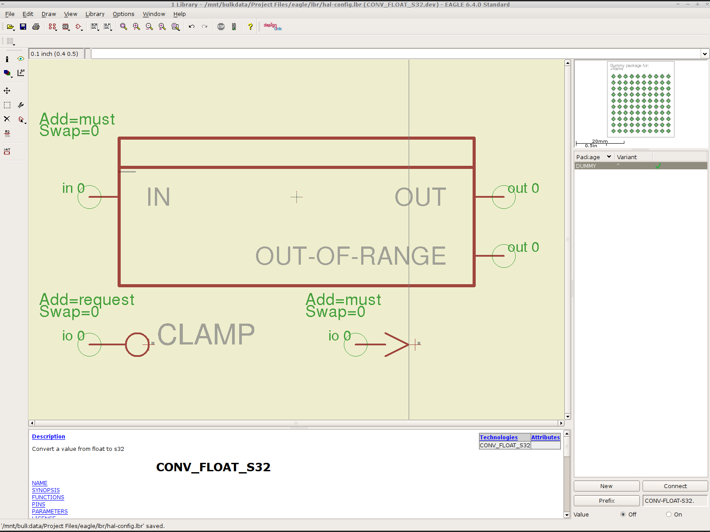This screenshot has width=710, height=532.
Task: Select the Move tool in left toolbar
Action: (7, 91)
